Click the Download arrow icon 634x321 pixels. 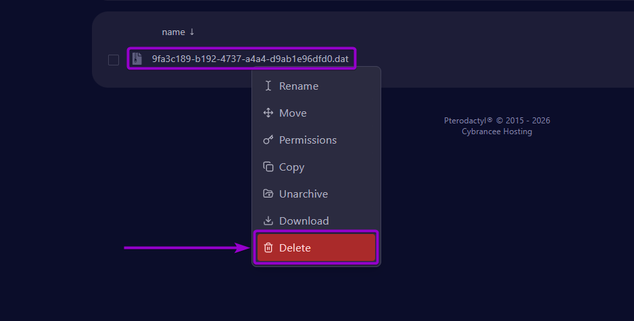[268, 221]
